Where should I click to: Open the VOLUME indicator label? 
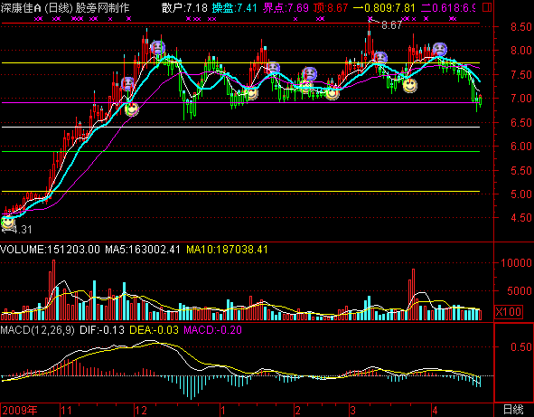point(50,250)
